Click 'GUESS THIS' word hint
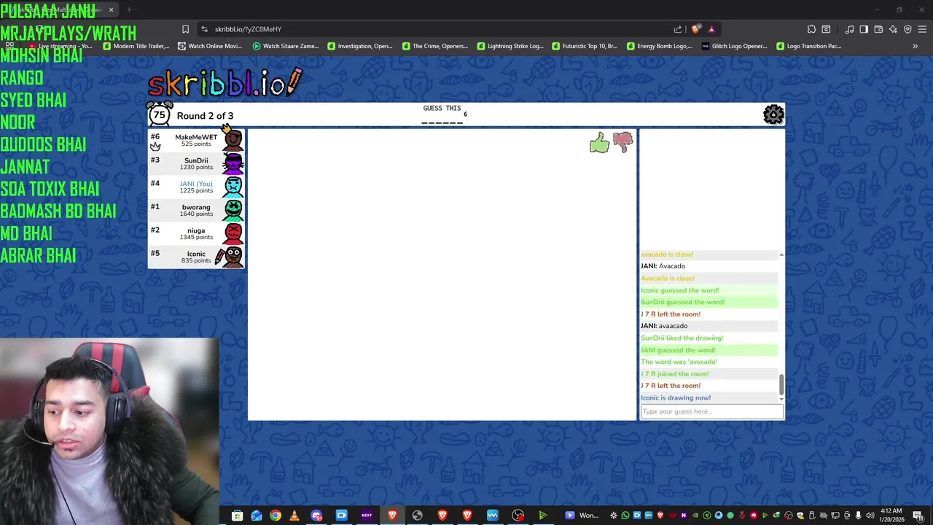Screen dimensions: 933x525 [x=442, y=108]
